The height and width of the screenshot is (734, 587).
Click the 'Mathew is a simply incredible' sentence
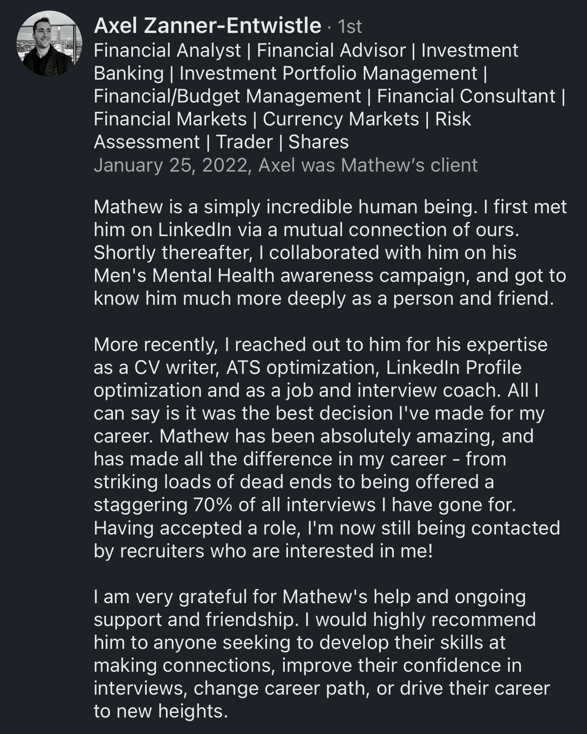click(x=283, y=207)
